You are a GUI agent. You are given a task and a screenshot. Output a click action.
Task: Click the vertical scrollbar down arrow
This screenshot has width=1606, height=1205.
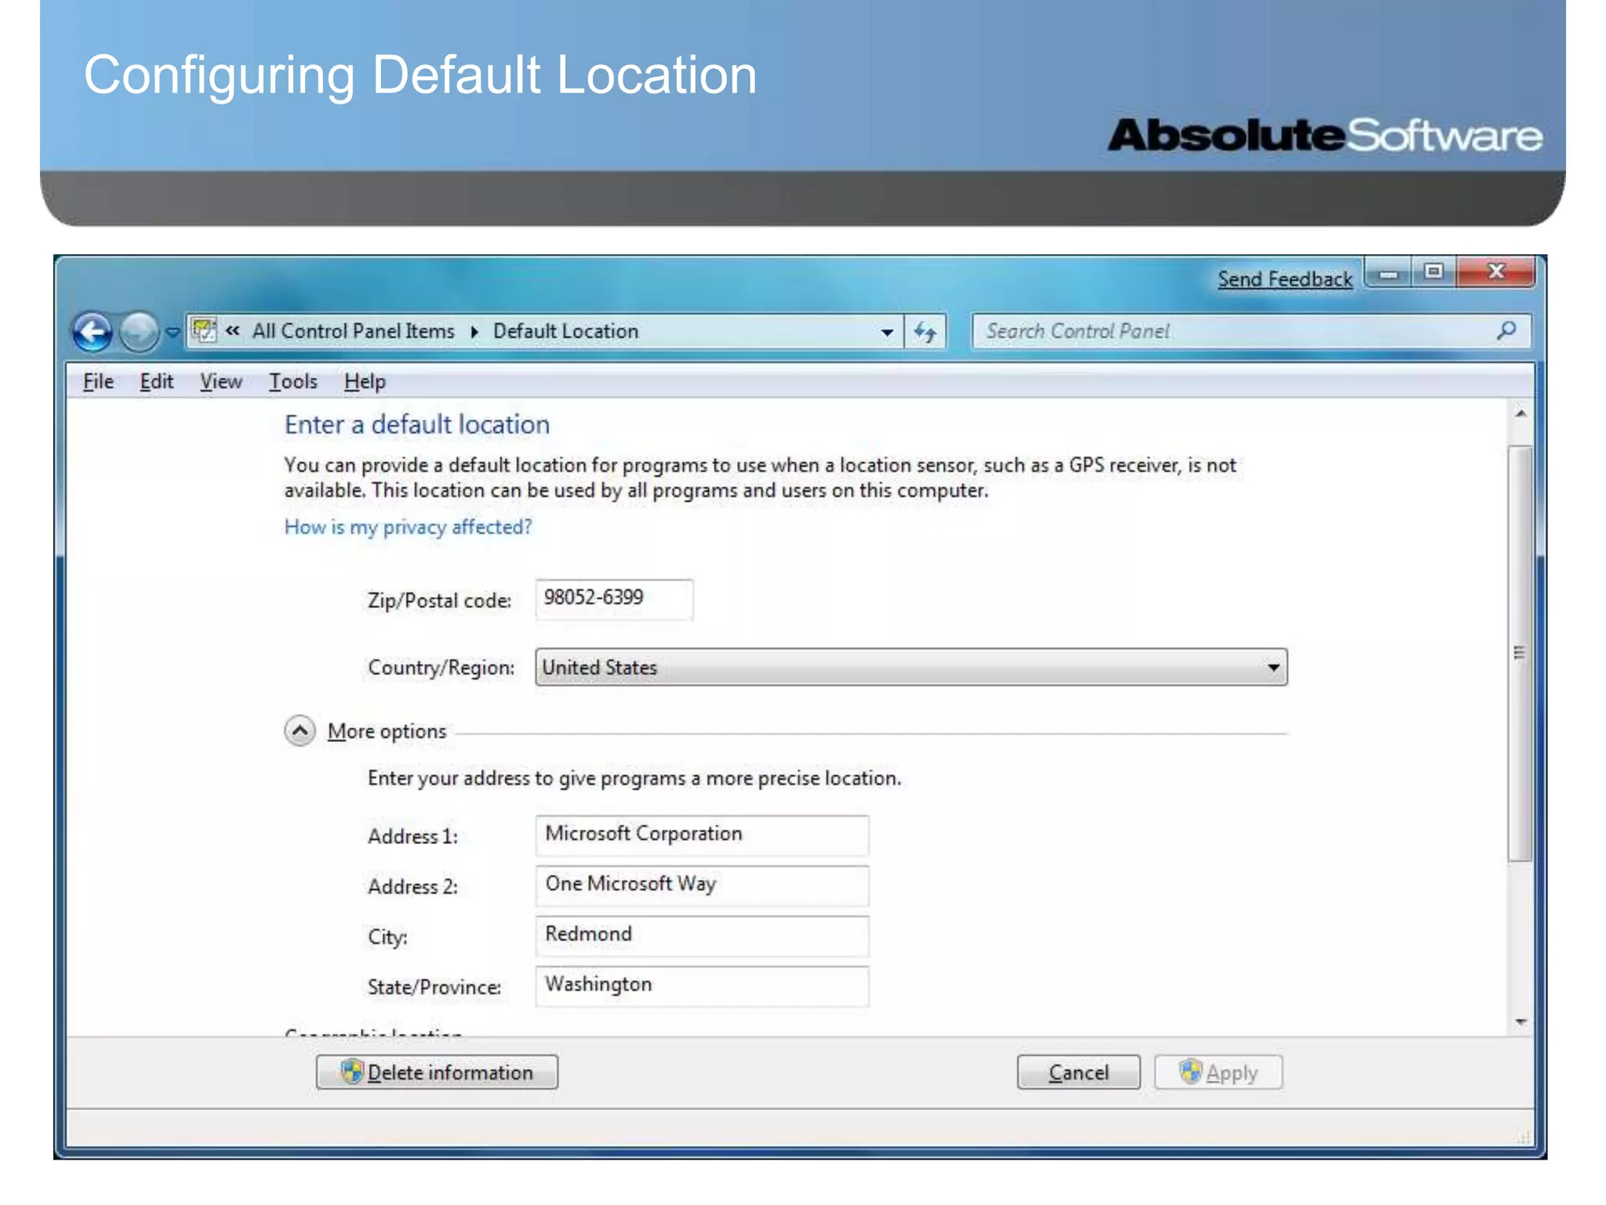coord(1521,1021)
